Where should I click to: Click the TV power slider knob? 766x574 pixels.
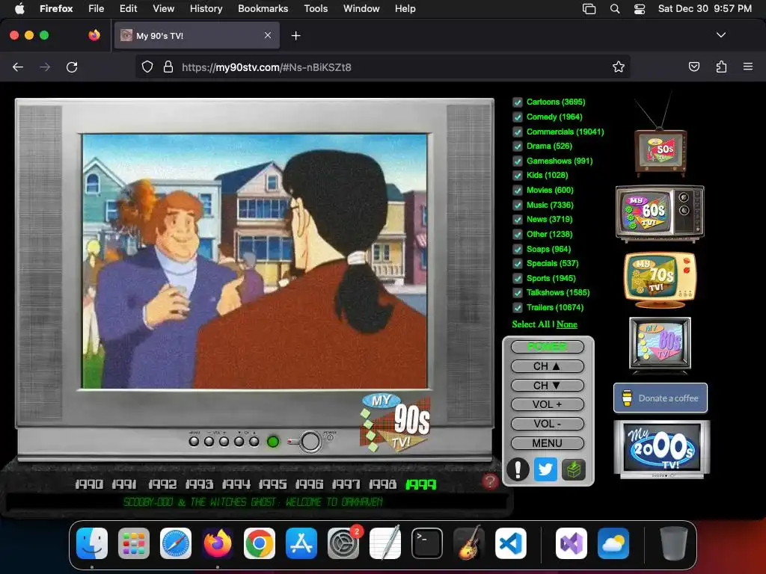[x=310, y=441]
